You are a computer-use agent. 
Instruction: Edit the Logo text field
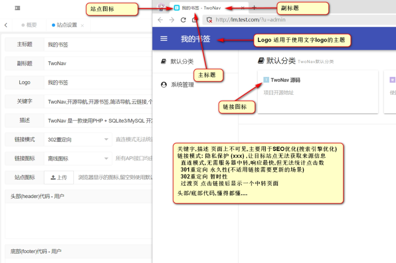98,83
